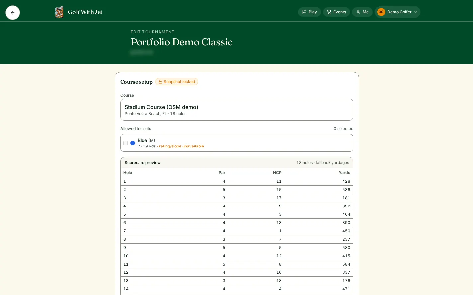Click yardage 450 for hole 7

346,231
